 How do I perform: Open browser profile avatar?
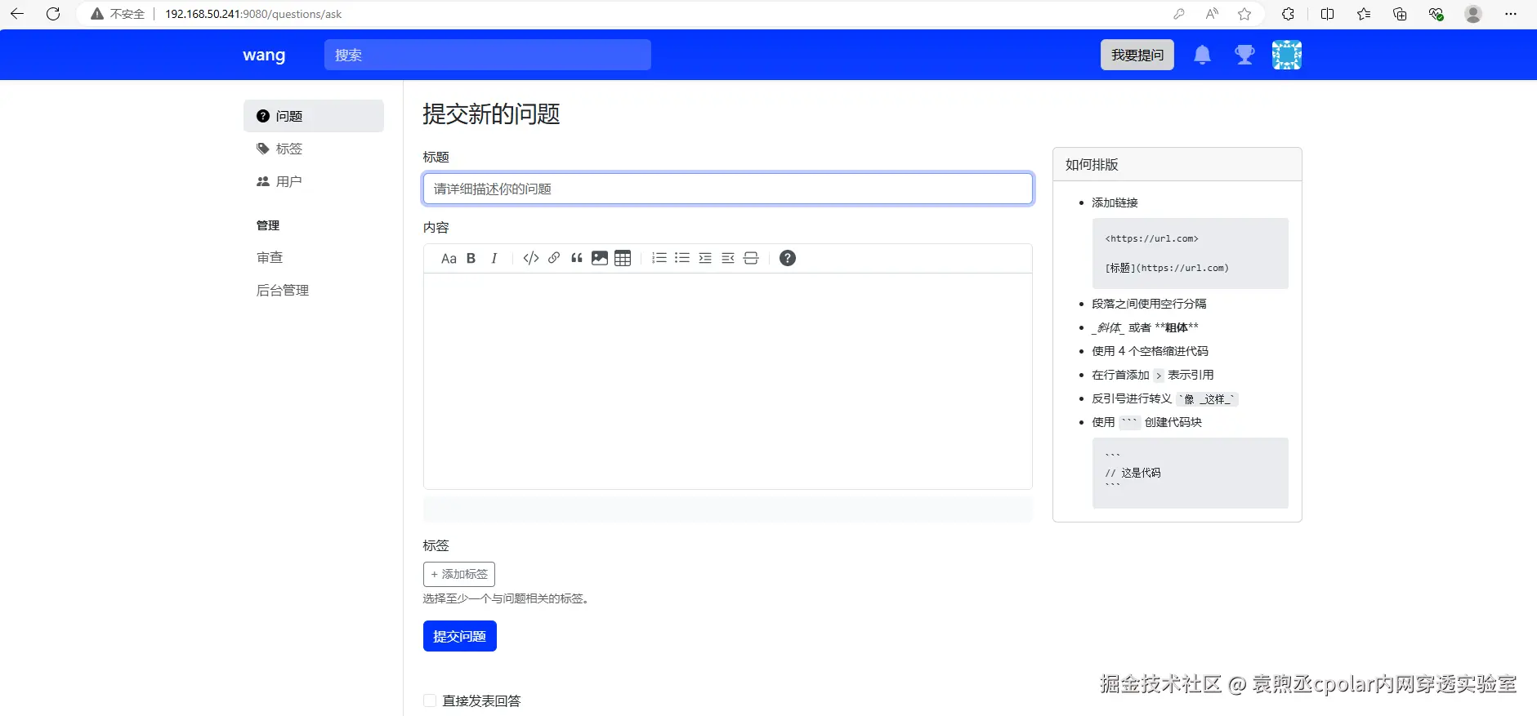1473,14
